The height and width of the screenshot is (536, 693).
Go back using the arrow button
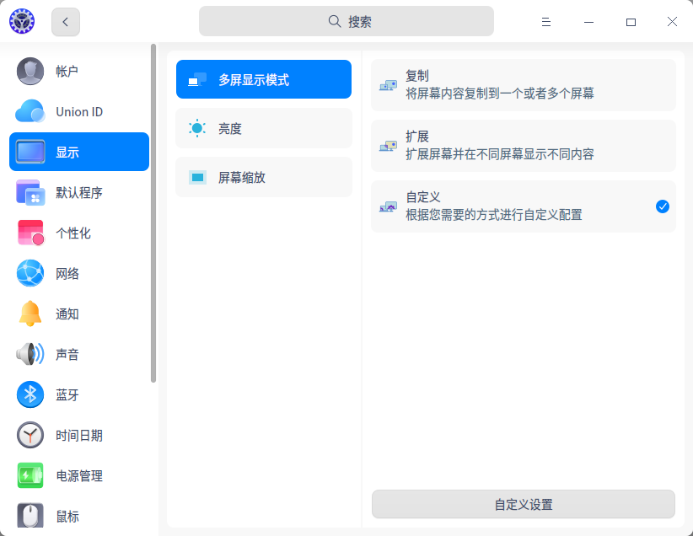(66, 22)
